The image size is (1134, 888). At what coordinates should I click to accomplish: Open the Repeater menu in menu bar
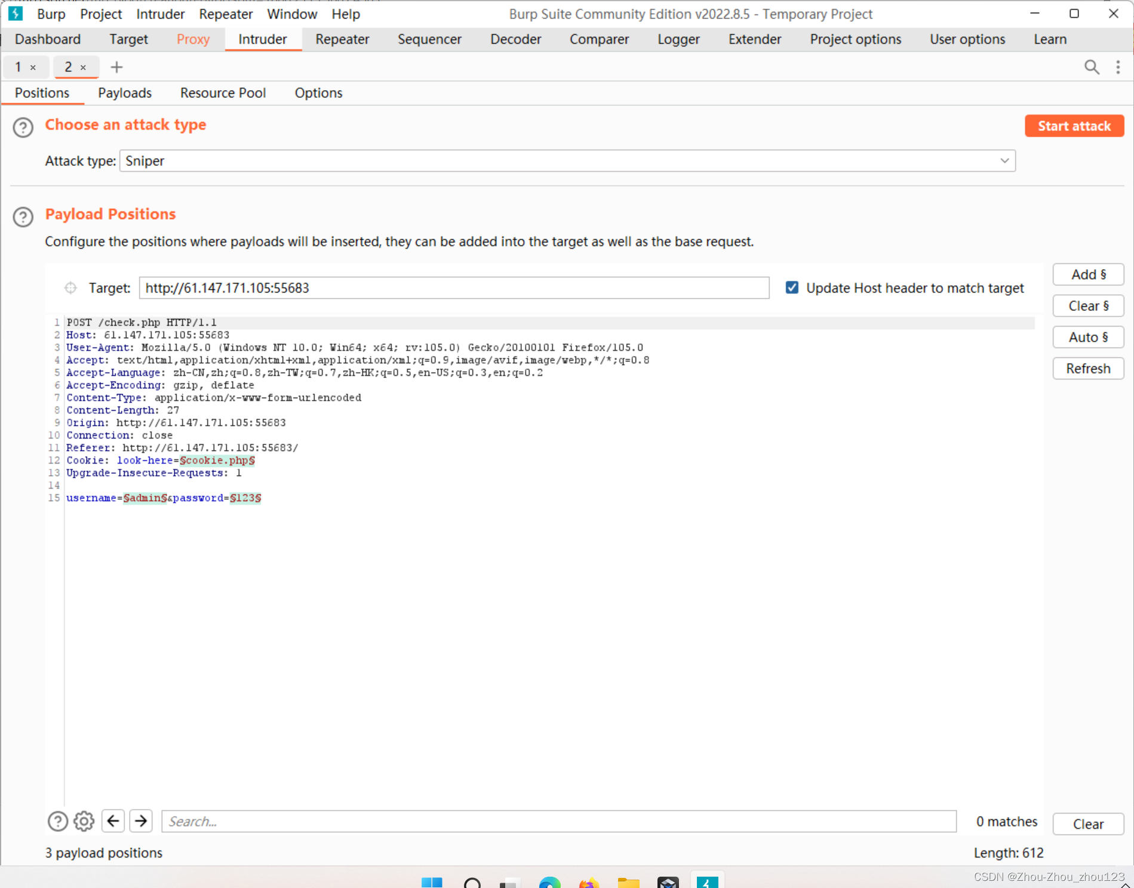click(x=226, y=14)
